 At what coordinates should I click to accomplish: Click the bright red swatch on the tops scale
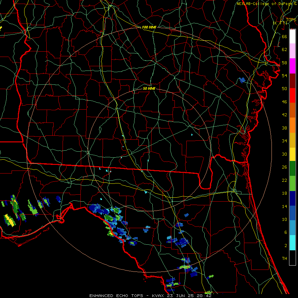[292, 95]
